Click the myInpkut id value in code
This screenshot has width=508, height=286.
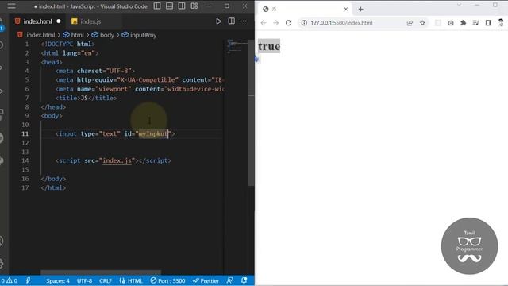click(x=153, y=134)
